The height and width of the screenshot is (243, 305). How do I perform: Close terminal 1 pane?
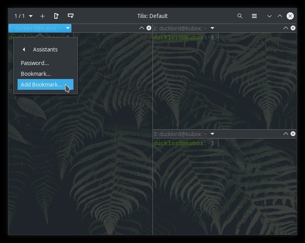pos(149,28)
